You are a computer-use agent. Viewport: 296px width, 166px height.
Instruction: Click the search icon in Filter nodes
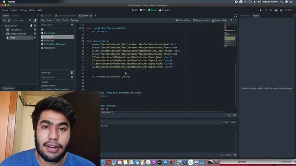pyautogui.click(x=30, y=20)
